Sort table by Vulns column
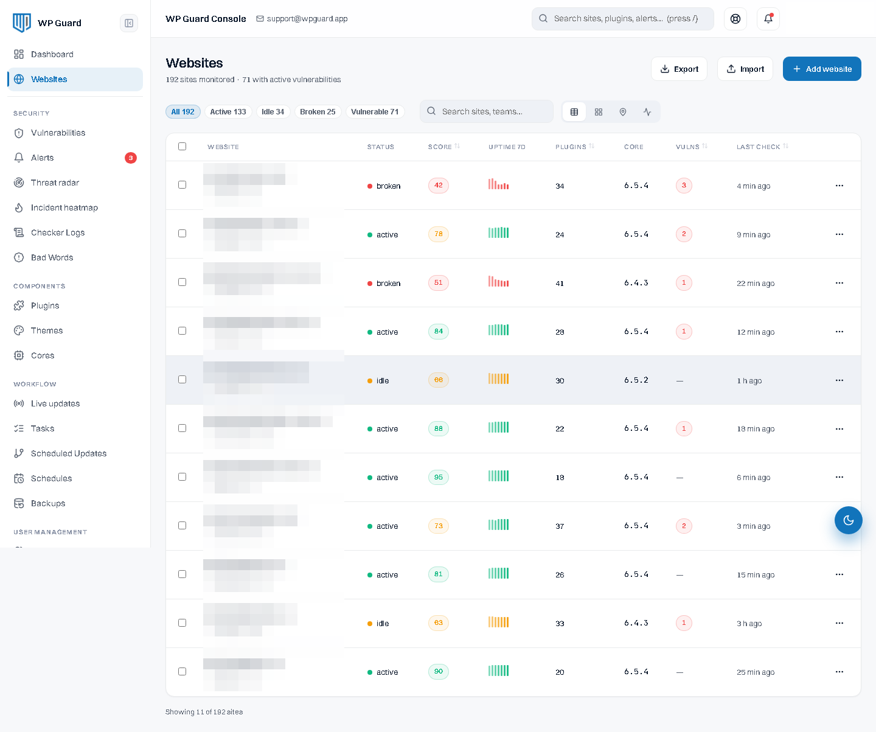The width and height of the screenshot is (876, 732). pyautogui.click(x=692, y=147)
